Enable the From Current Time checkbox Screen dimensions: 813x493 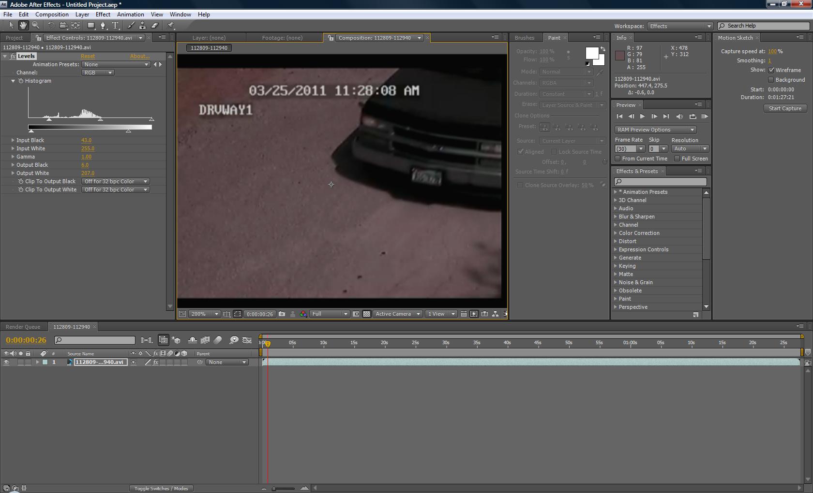click(617, 159)
